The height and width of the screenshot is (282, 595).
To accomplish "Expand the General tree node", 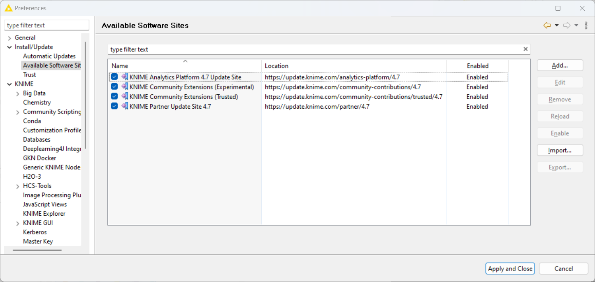I will pyautogui.click(x=9, y=38).
